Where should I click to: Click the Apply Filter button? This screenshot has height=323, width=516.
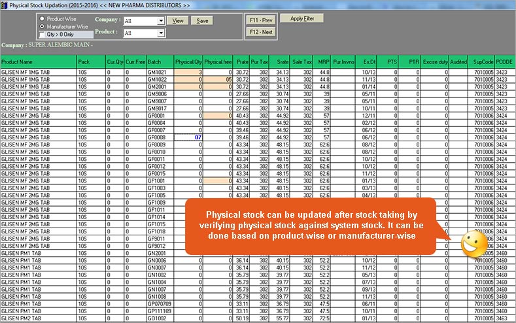pyautogui.click(x=301, y=18)
